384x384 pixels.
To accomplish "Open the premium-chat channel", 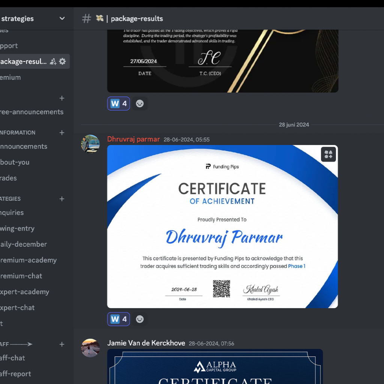I will [x=21, y=276].
